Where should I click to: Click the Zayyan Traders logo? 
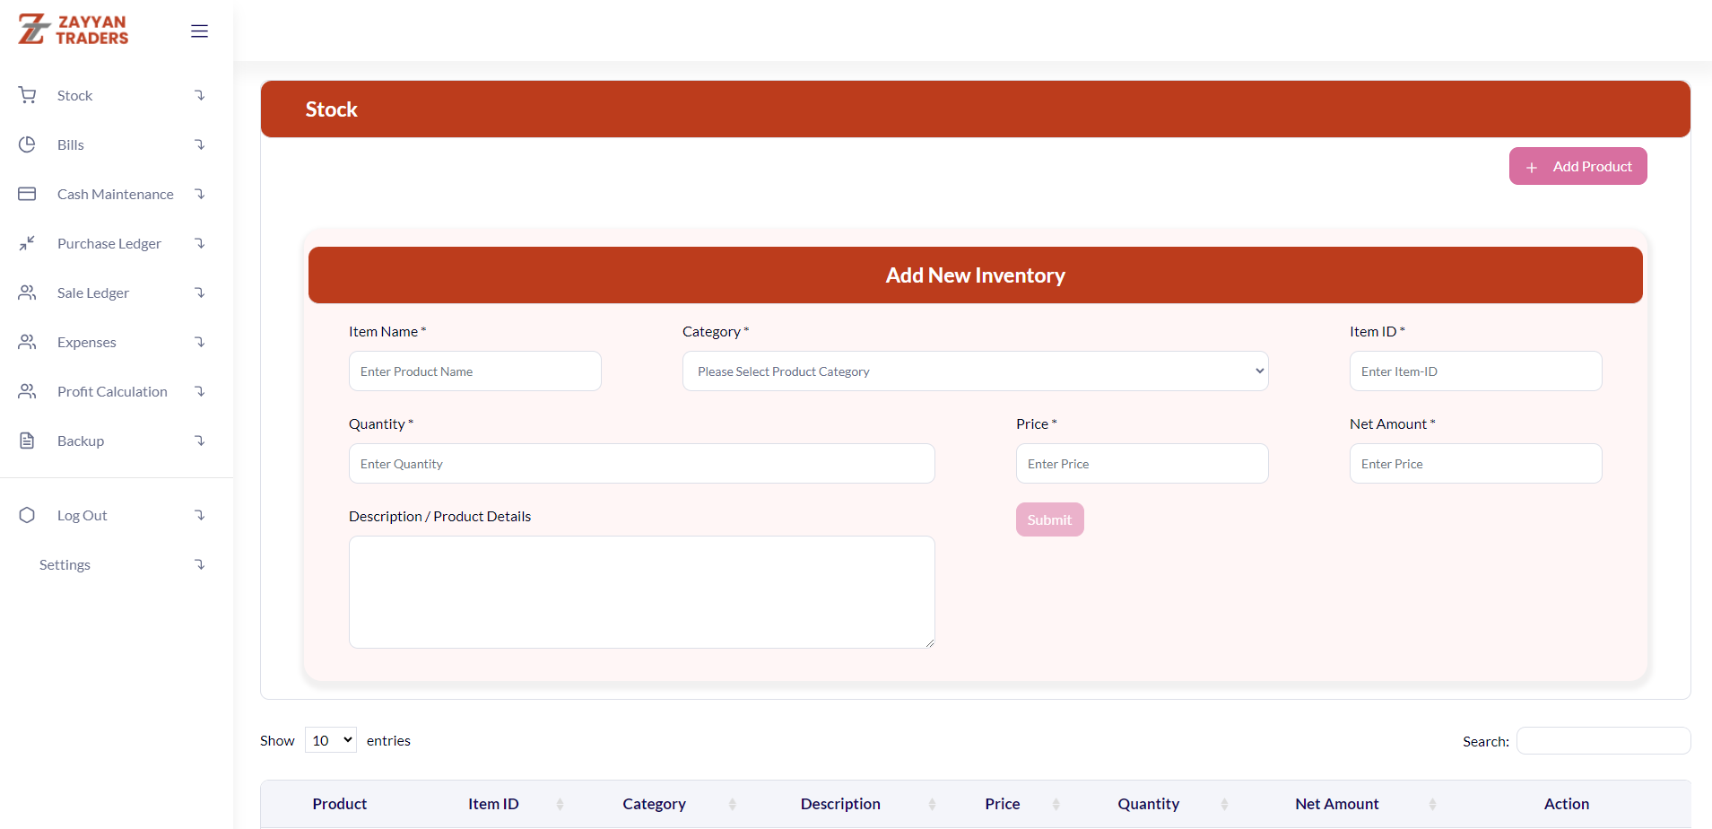click(x=74, y=30)
